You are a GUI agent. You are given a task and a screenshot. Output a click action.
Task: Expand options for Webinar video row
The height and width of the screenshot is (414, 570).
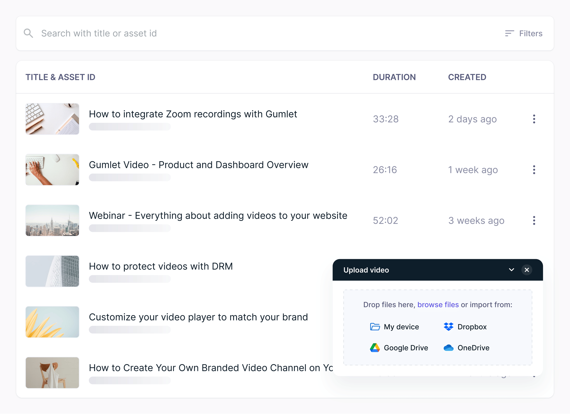click(534, 221)
